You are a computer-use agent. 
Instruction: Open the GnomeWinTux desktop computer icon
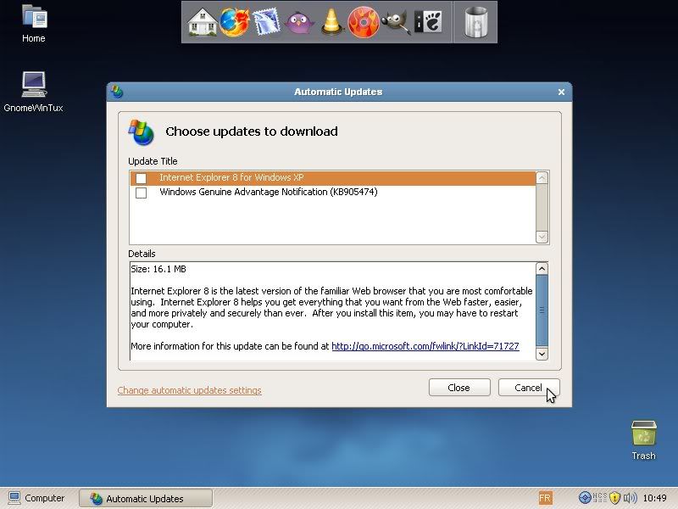pos(34,92)
